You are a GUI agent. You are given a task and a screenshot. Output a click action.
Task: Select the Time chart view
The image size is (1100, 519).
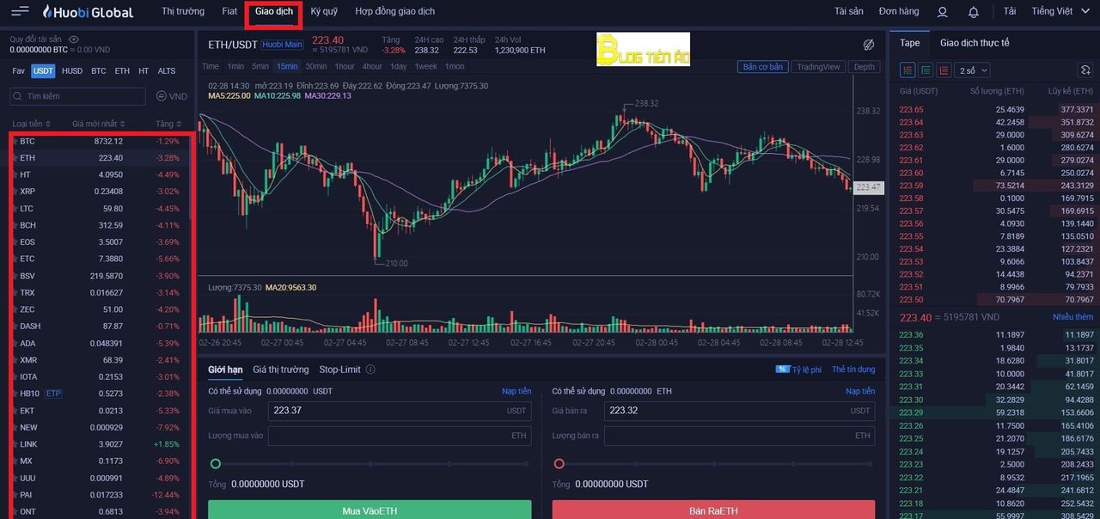coord(211,67)
